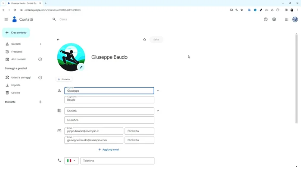Click the browser address bar URL
The width and height of the screenshot is (301, 171).
click(x=53, y=10)
